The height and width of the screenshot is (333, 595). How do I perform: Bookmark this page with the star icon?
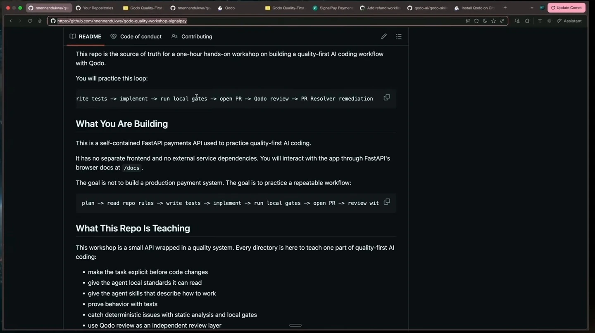(493, 21)
